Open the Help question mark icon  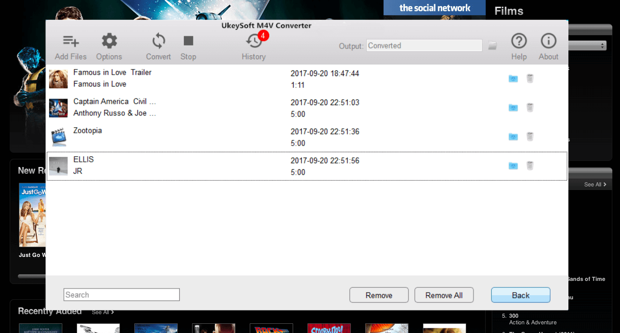pyautogui.click(x=519, y=41)
